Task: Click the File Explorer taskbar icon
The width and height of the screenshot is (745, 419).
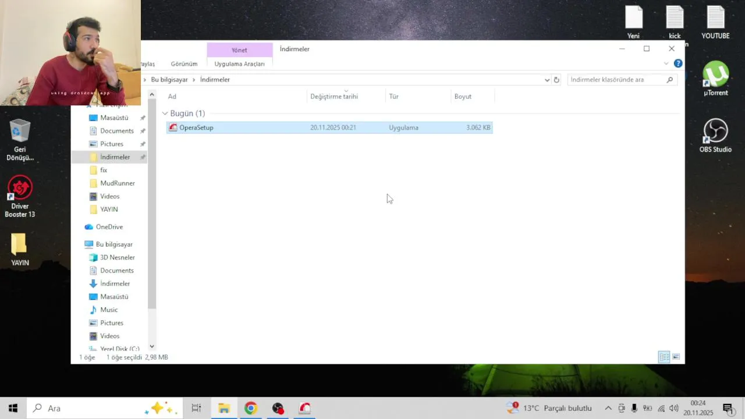Action: [x=223, y=408]
